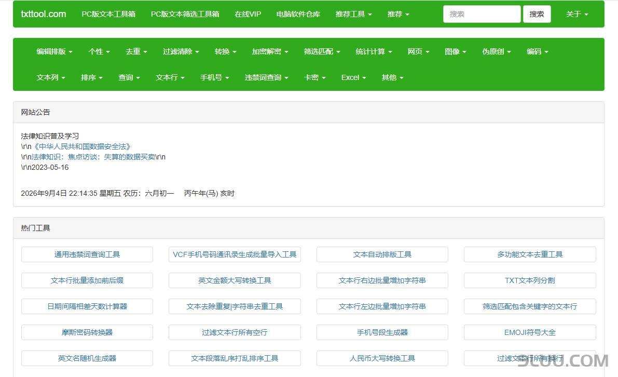
Task: Open the 去重 dropdown menu
Action: (x=136, y=51)
